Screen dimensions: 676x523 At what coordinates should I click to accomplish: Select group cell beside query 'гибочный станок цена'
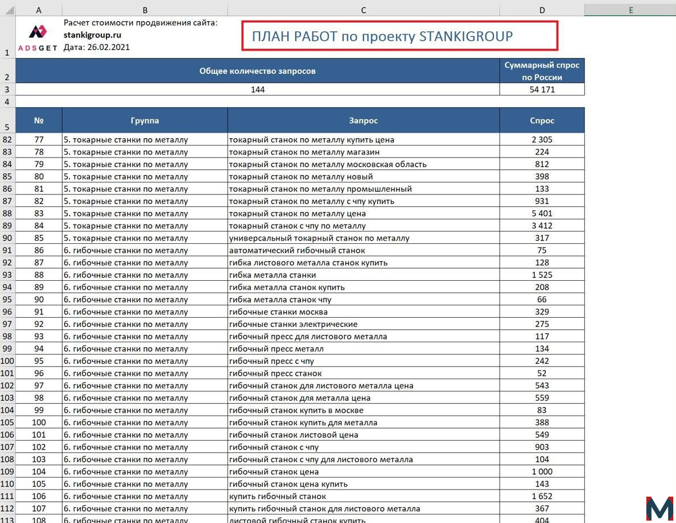(x=145, y=472)
